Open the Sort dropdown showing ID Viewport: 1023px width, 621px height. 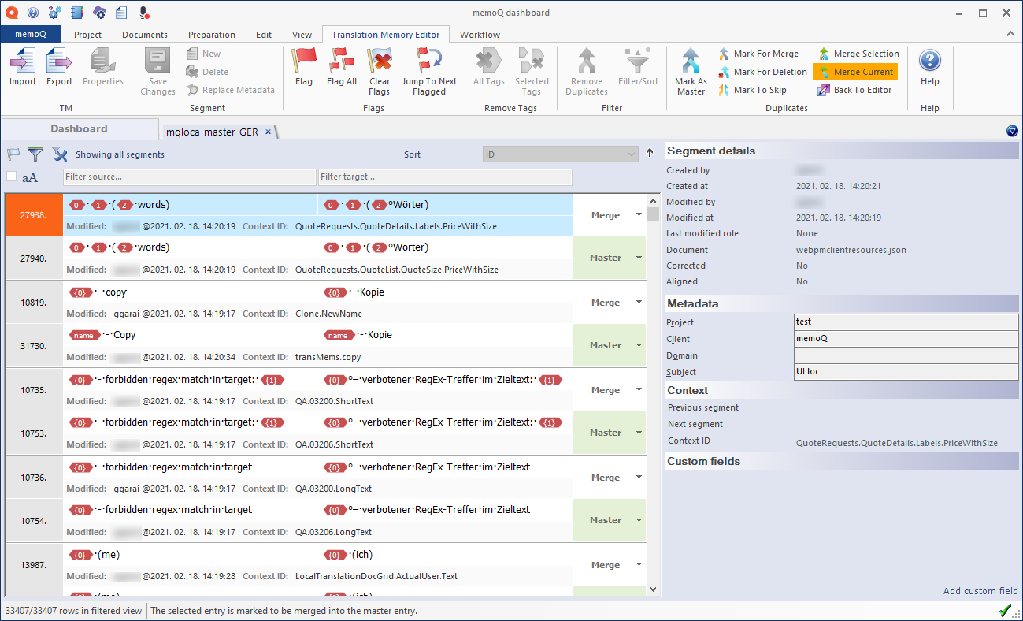560,153
